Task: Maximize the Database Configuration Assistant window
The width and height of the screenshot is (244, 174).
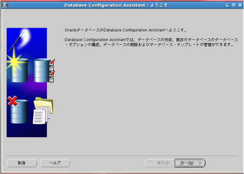Action: coord(233,5)
